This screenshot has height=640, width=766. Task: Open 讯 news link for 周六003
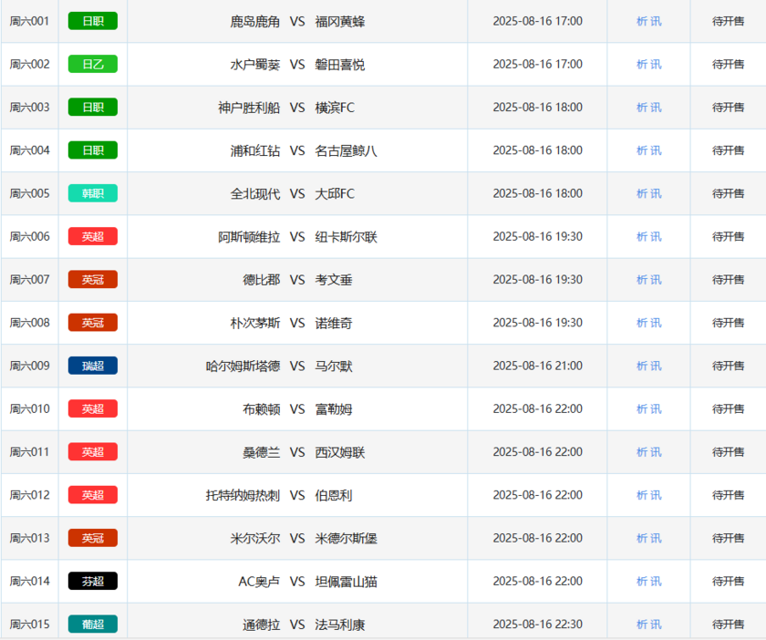[657, 108]
